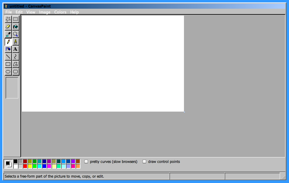Choose the lime green palette swatch
Screen dimensions: 289x183
click(35, 166)
